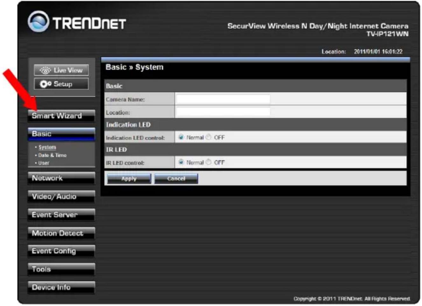This screenshot has width=422, height=306.
Task: Open Setup with the gear icon
Action: tap(61, 84)
